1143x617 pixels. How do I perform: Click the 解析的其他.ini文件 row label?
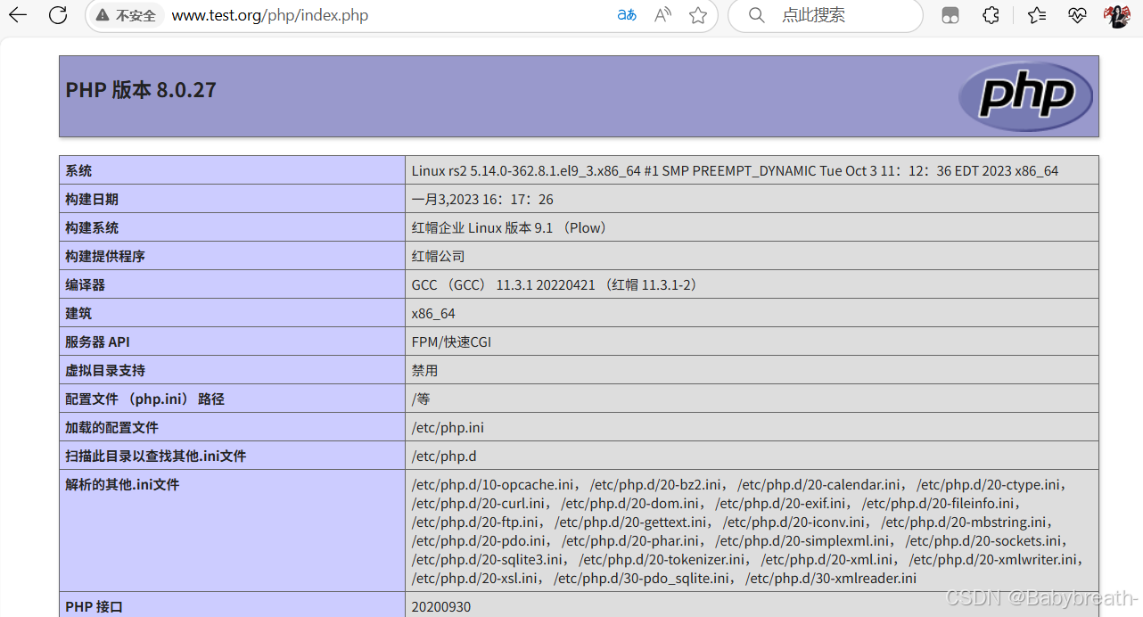click(x=122, y=484)
